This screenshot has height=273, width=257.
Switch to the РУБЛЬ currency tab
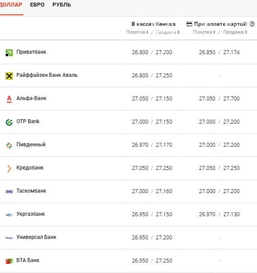(x=62, y=5)
